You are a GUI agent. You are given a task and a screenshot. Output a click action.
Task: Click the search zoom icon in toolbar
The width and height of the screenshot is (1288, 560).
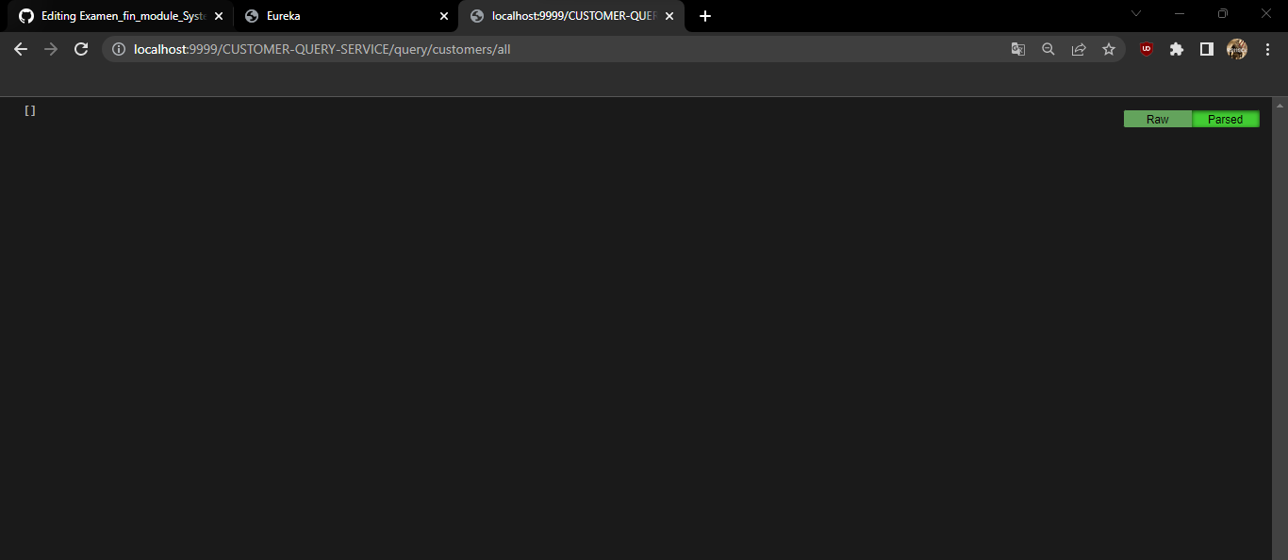(1049, 48)
